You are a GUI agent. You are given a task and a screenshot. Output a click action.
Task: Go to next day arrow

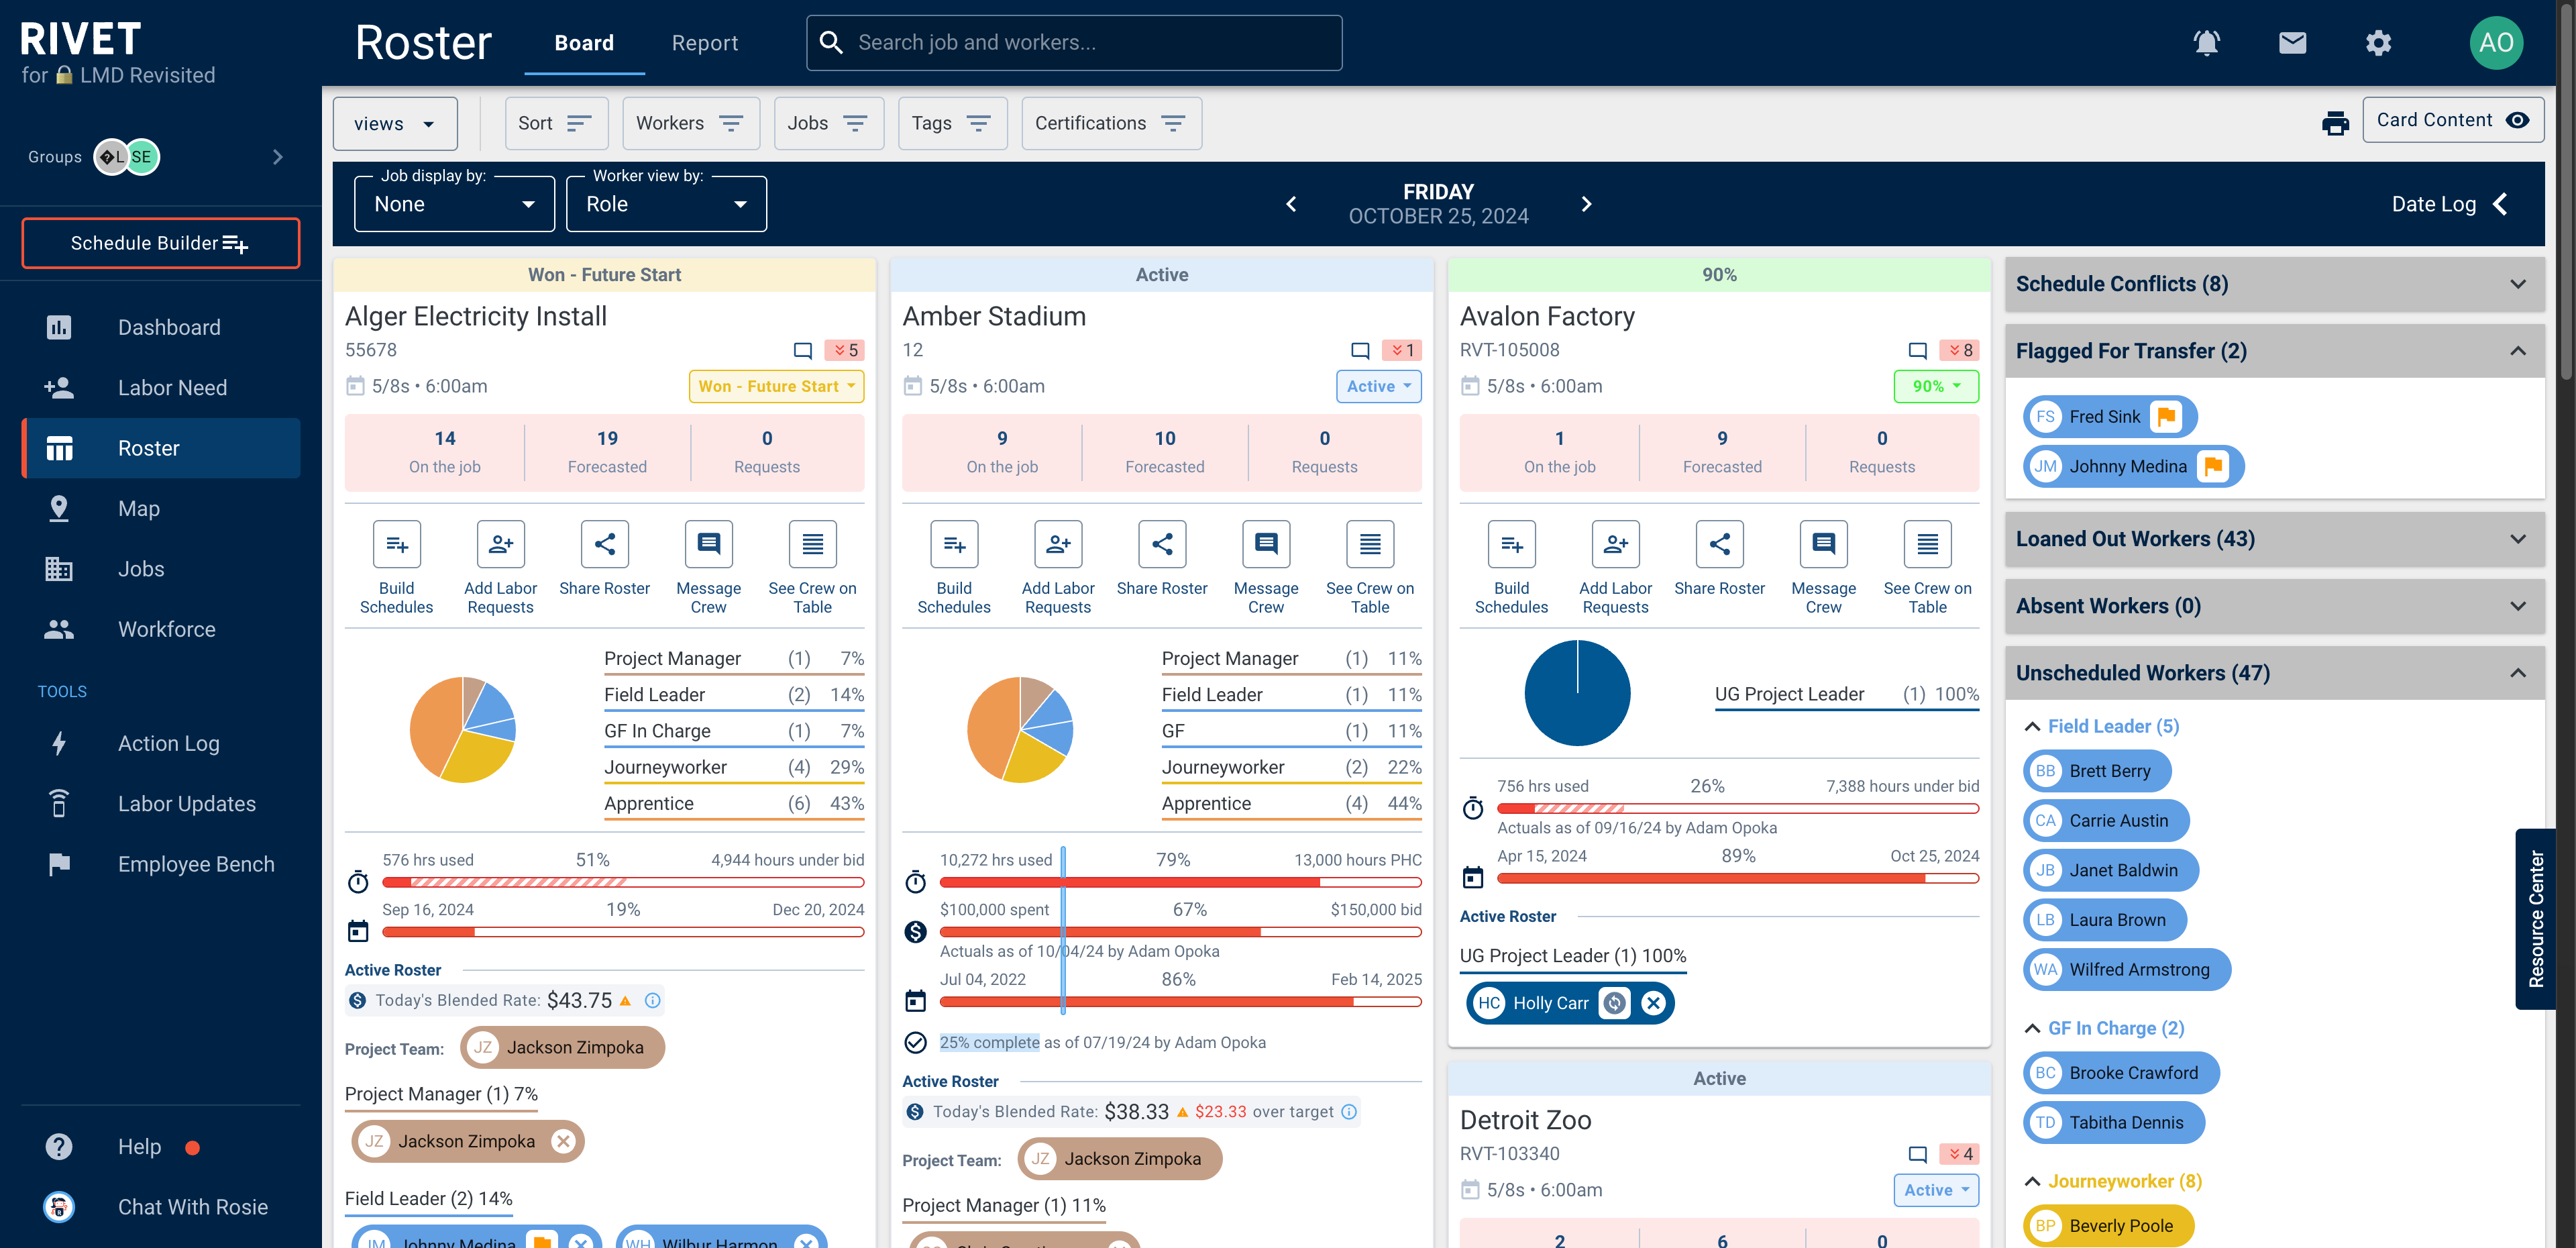click(1586, 204)
